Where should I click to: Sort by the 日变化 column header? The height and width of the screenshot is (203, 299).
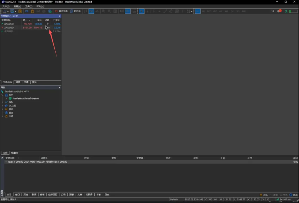pos(56,20)
